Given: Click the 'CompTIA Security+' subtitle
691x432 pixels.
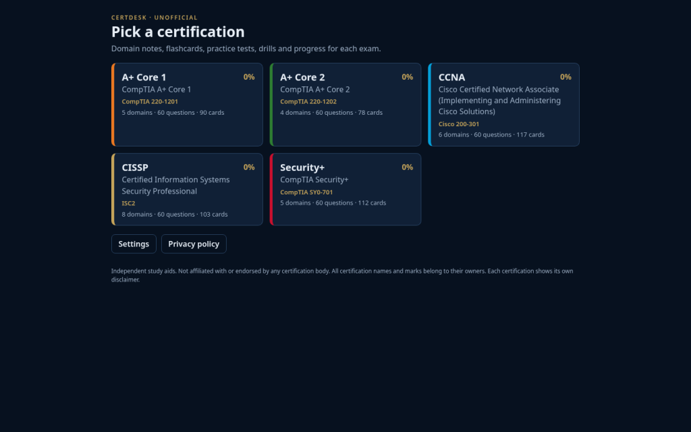Looking at the screenshot, I should tap(314, 180).
